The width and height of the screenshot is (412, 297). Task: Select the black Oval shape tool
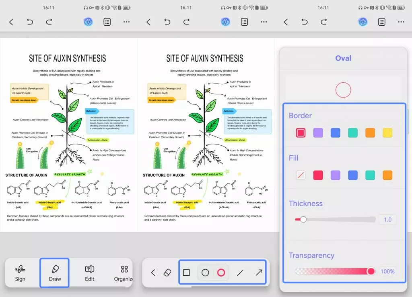(205, 273)
